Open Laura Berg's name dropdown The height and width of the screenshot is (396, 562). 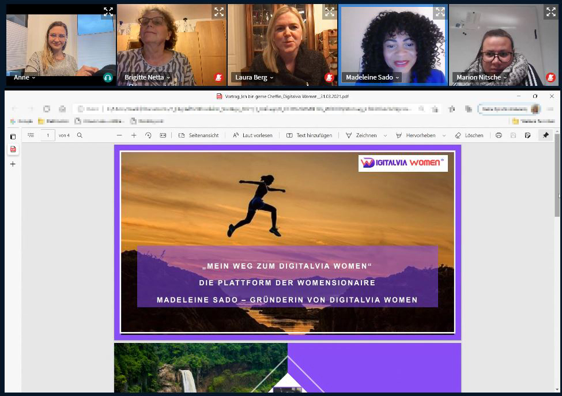pos(254,77)
